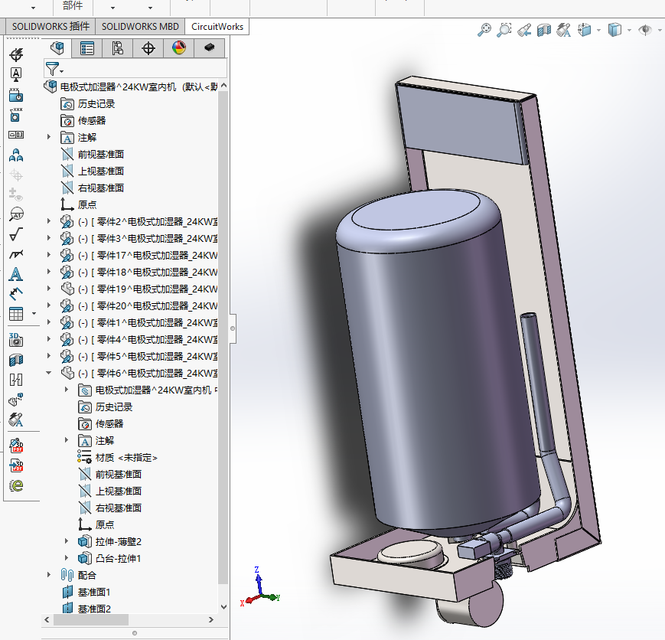Screen dimensions: 665x640
Task: Click the Zoom to Fit icon
Action: 484,30
